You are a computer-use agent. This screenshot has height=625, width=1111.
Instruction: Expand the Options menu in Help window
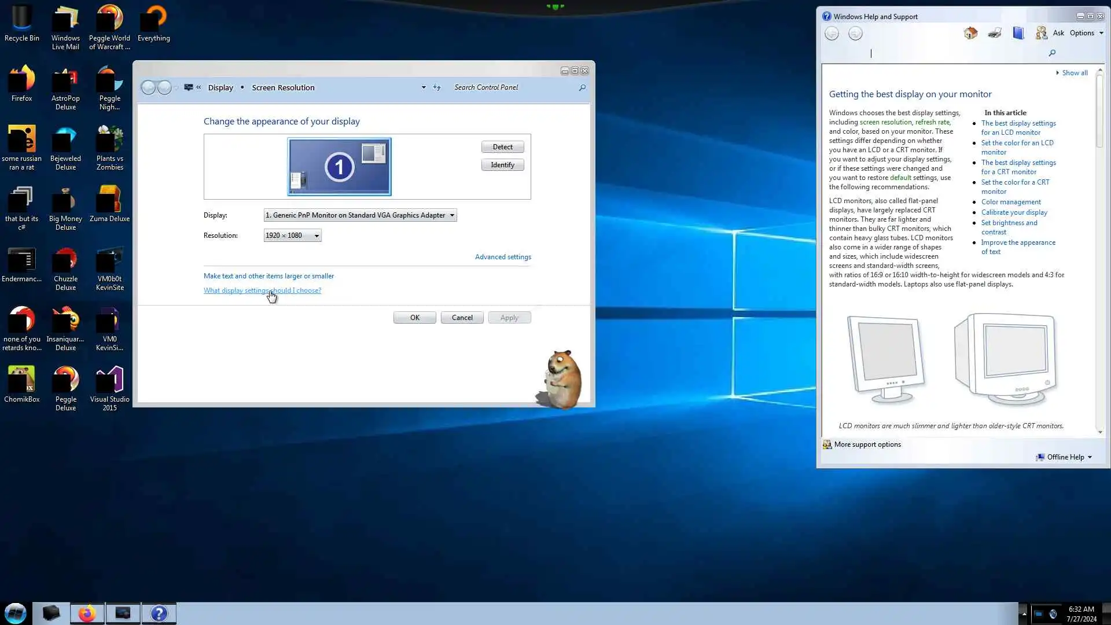(1086, 33)
